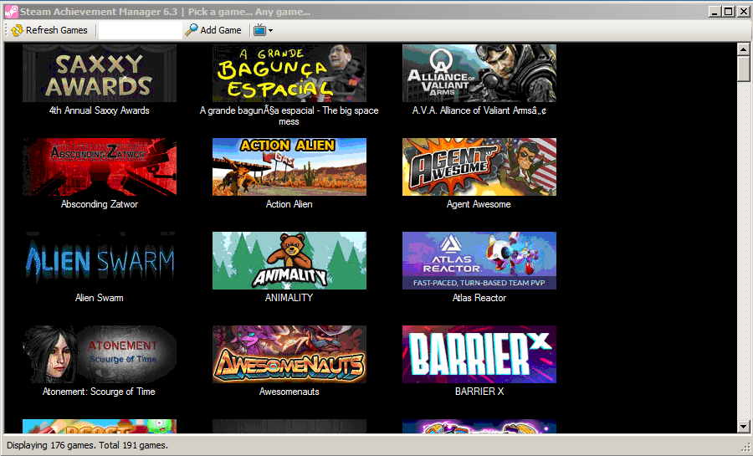Select the BARRIER X game thumbnail
Viewport: 753px width, 456px height.
pos(479,354)
